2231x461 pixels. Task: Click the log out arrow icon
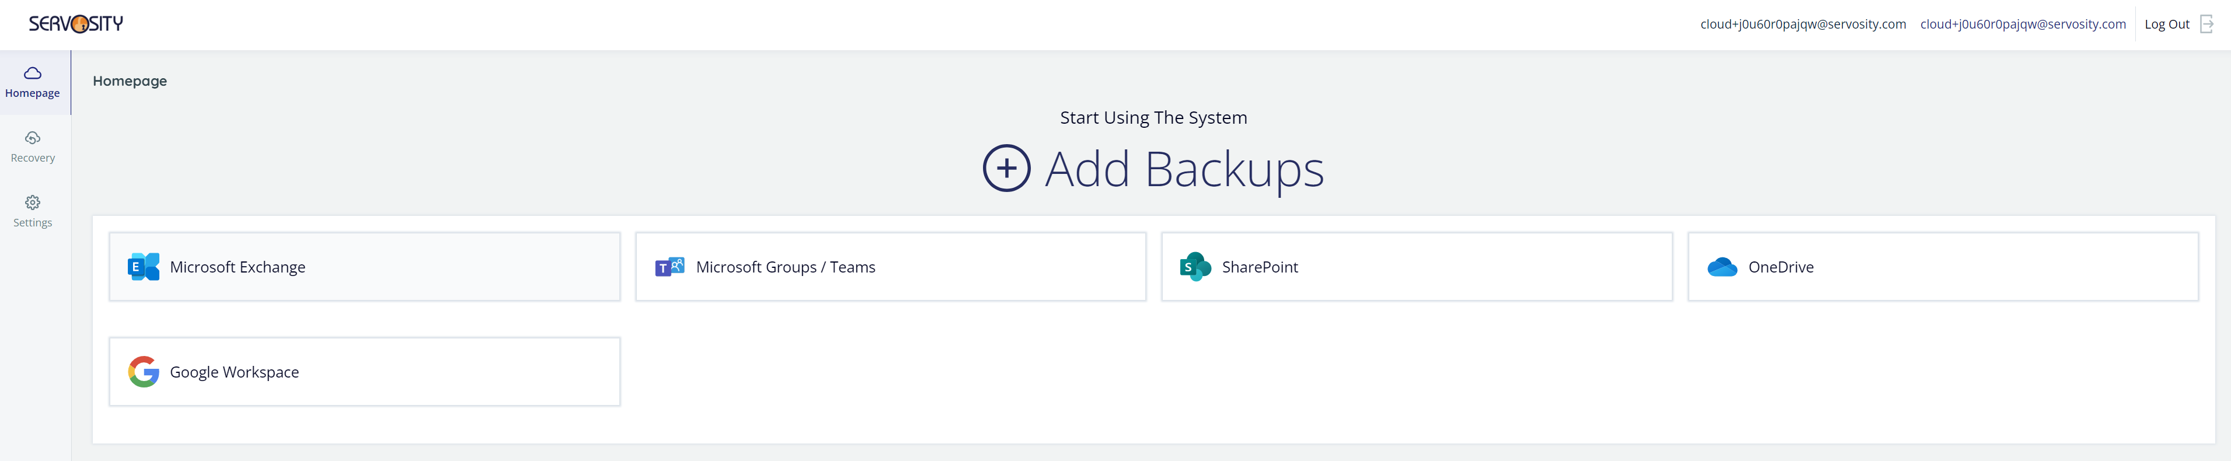2206,25
